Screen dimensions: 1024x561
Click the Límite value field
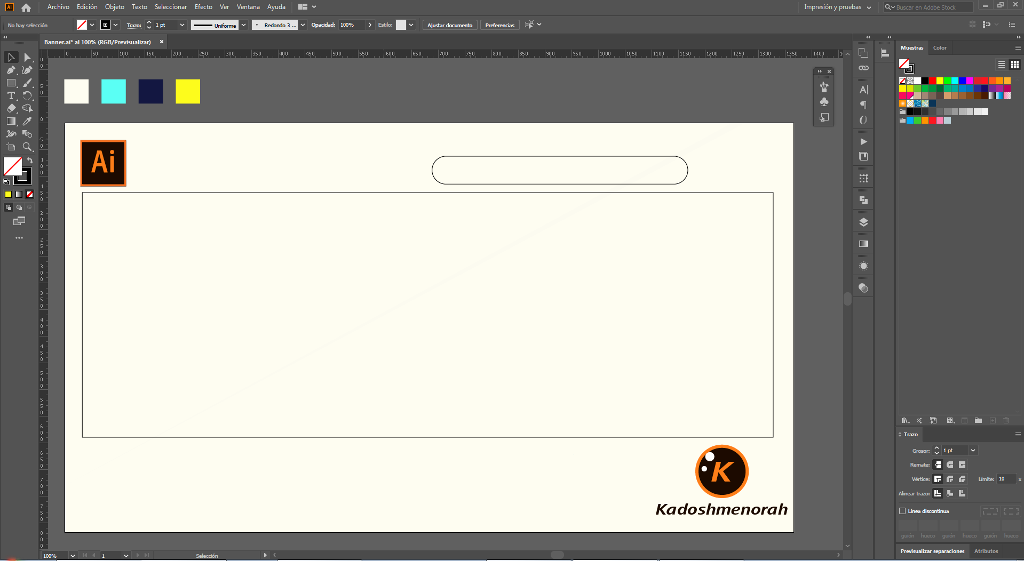click(x=1006, y=479)
